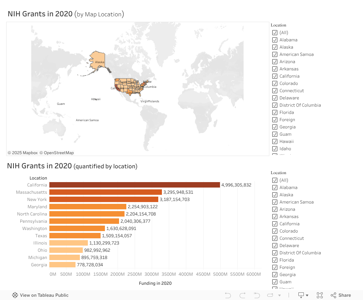
Task: Toggle Connecticut in map Location filter
Action: point(275,91)
